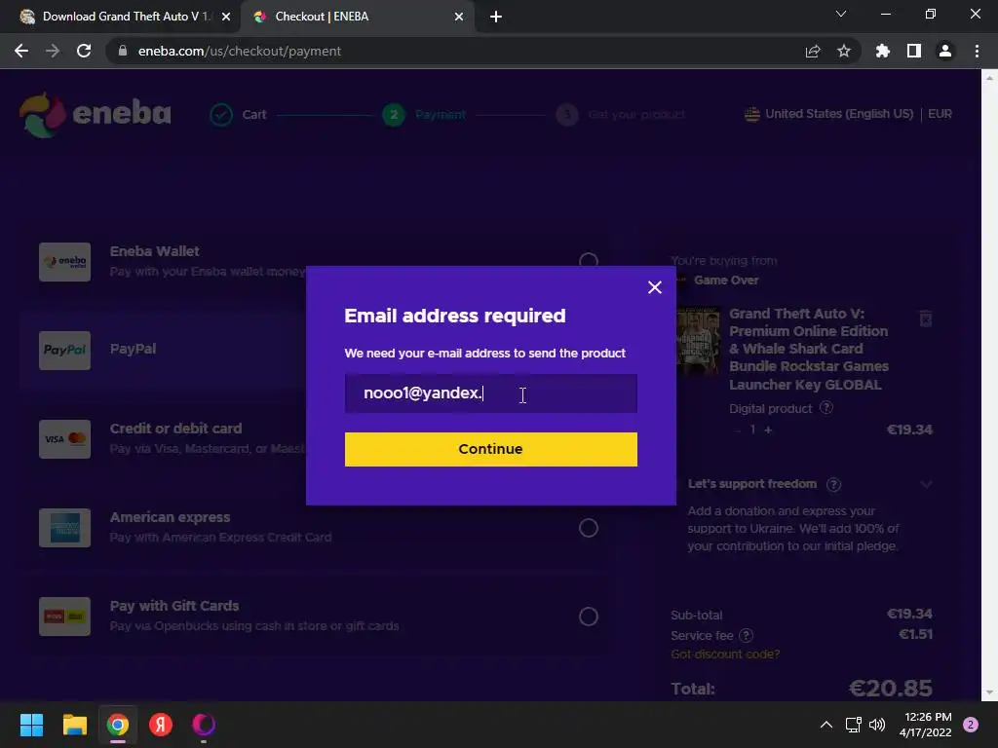Bookmark this page with the star
The width and height of the screenshot is (998, 748).
(x=844, y=51)
